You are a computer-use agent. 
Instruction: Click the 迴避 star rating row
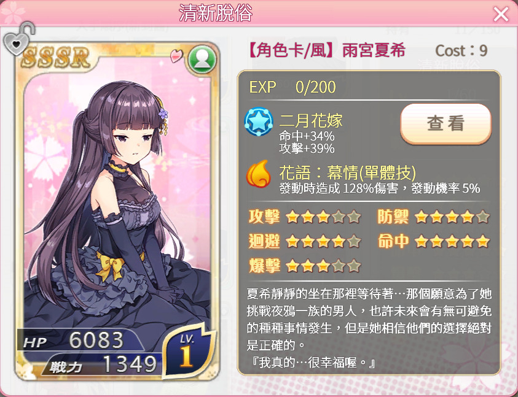click(305, 241)
